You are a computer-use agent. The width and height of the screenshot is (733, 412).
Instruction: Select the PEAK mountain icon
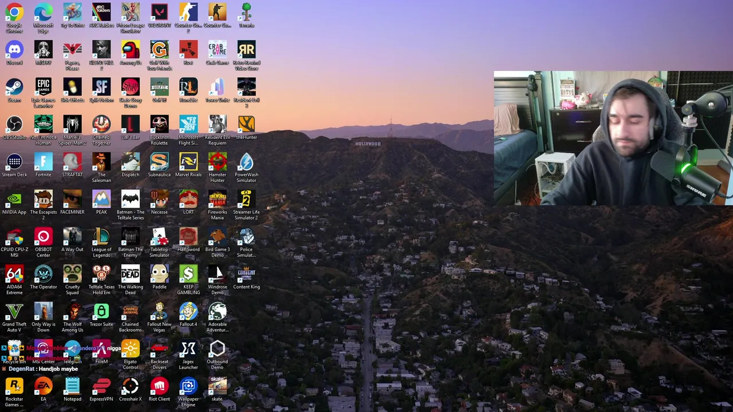pyautogui.click(x=101, y=199)
